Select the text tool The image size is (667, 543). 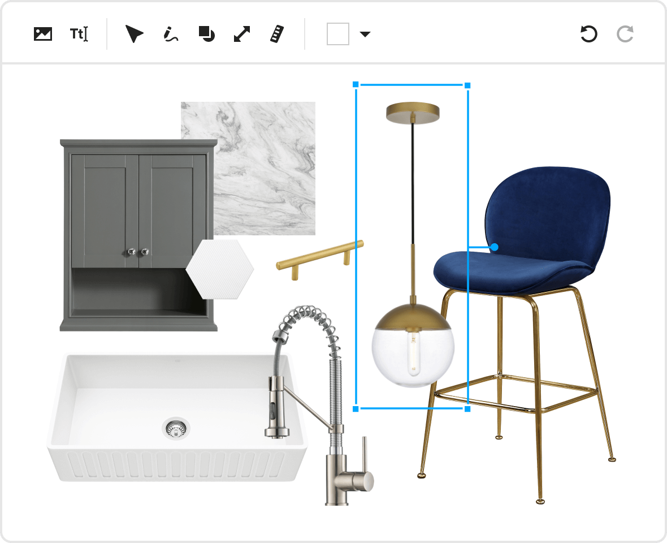[x=79, y=34]
